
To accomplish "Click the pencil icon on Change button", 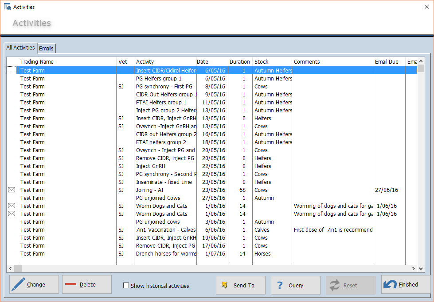I will click(18, 284).
